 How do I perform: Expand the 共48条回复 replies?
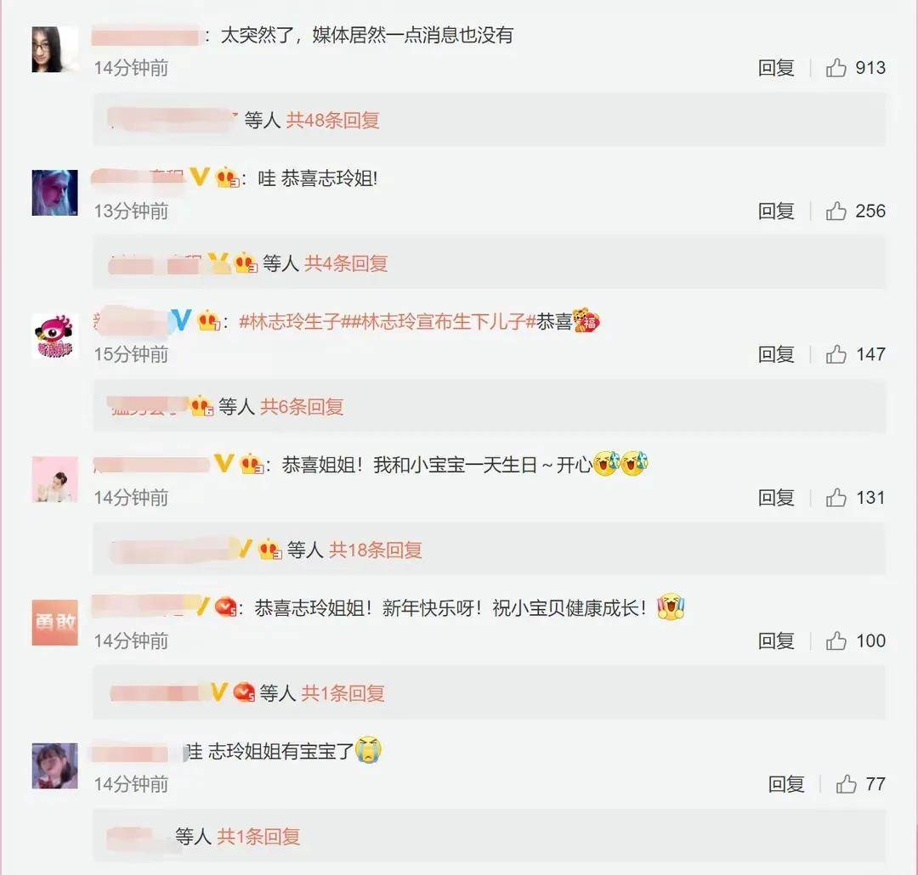[332, 120]
